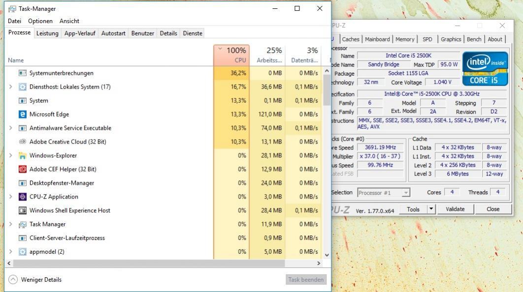
Task: Click the Weniger Details link
Action: coord(41,280)
